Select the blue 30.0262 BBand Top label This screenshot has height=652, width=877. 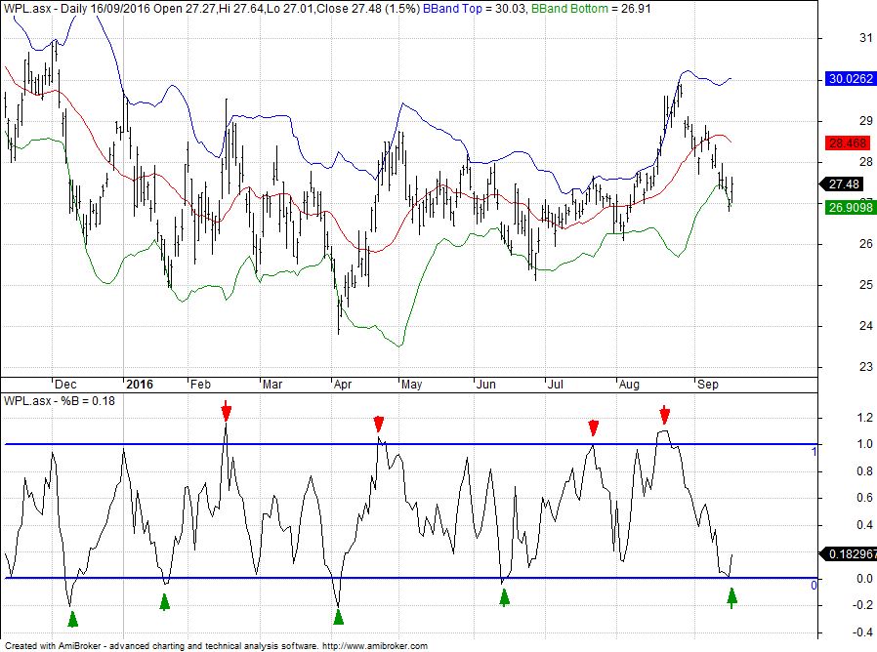click(x=851, y=79)
